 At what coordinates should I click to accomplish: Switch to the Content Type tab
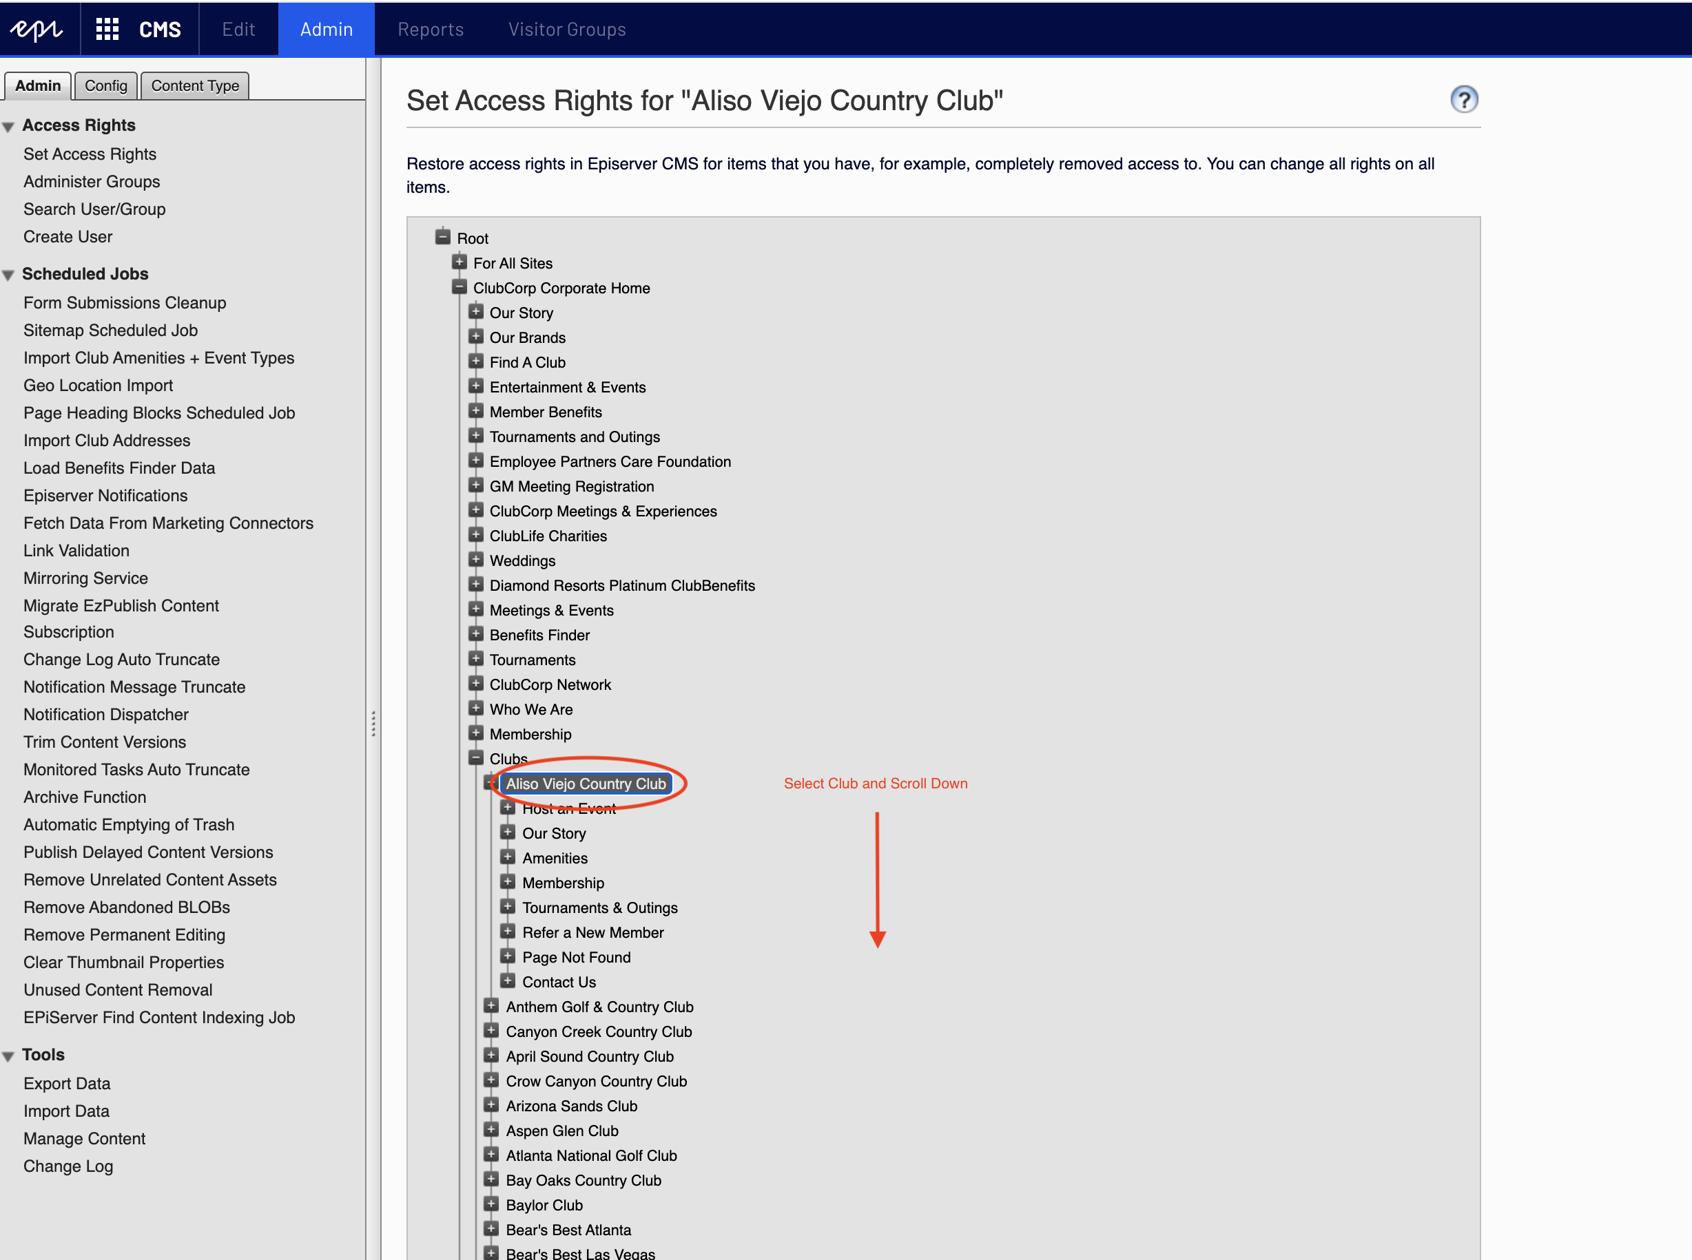(194, 85)
